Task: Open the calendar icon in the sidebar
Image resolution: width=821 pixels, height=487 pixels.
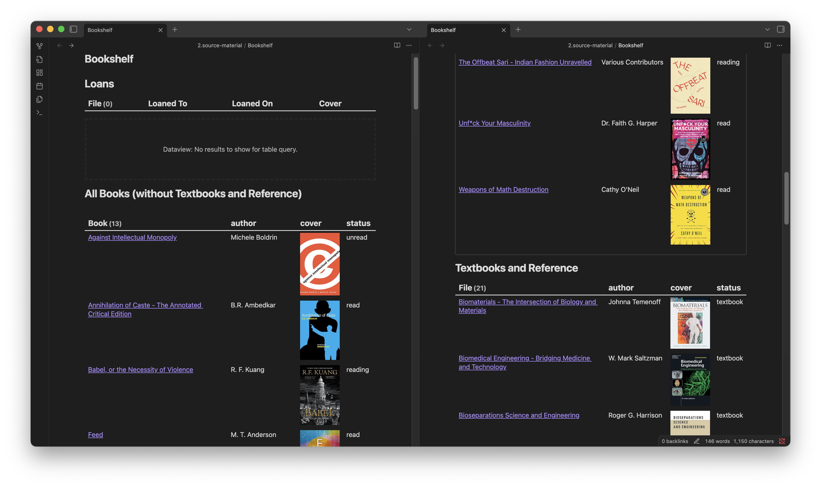Action: tap(39, 86)
